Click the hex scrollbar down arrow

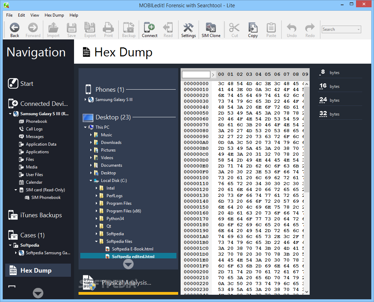click(x=307, y=292)
